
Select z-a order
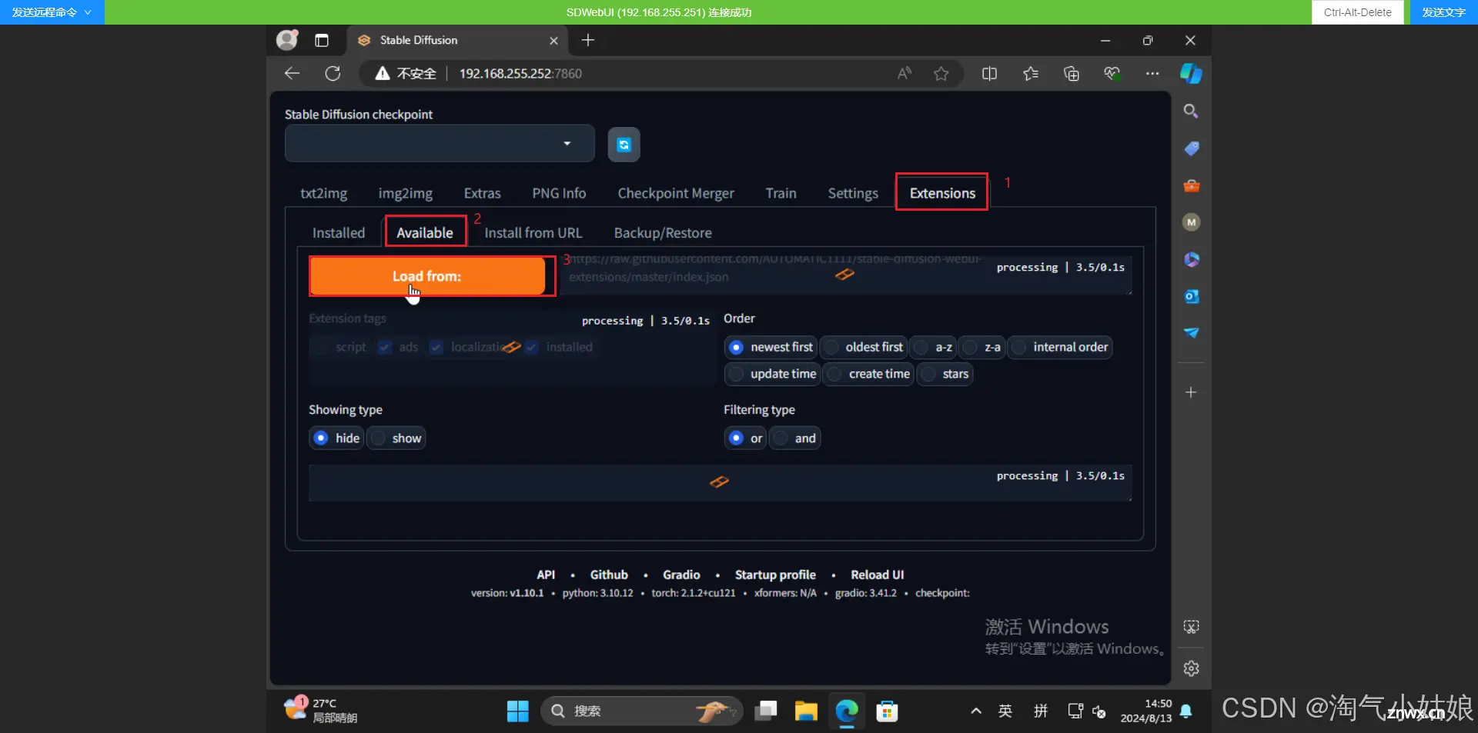pyautogui.click(x=982, y=347)
